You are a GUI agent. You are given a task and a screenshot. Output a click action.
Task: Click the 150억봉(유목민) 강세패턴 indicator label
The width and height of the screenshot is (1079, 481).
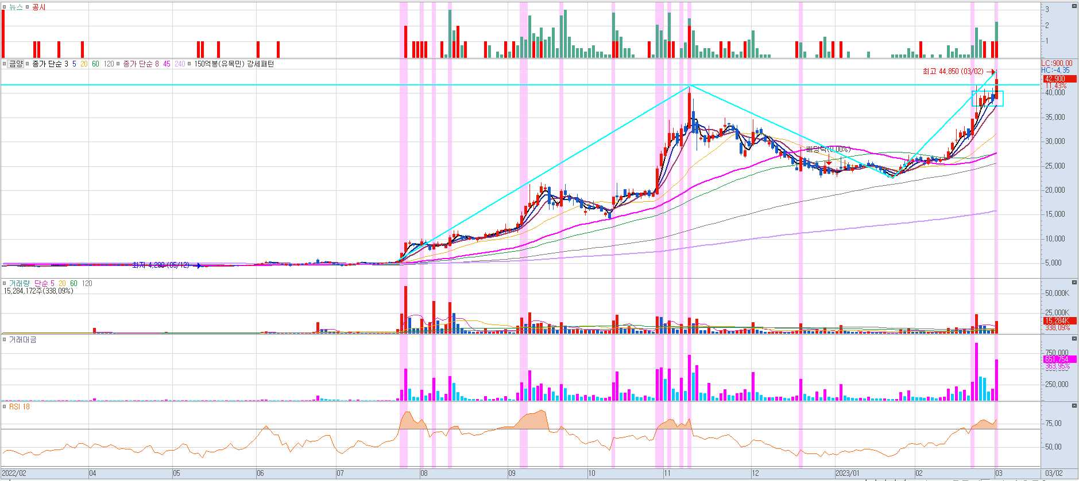click(234, 64)
